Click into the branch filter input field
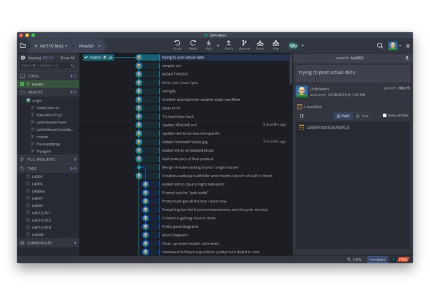 45,65
